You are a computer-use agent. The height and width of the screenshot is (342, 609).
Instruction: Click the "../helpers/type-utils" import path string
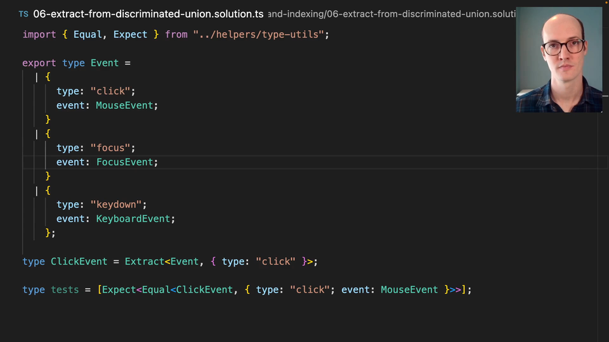(261, 34)
